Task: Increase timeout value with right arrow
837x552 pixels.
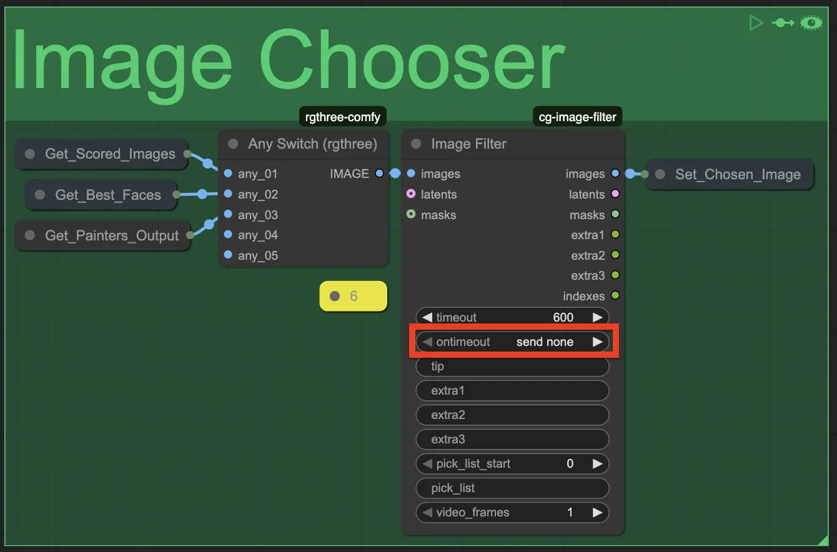Action: tap(597, 317)
